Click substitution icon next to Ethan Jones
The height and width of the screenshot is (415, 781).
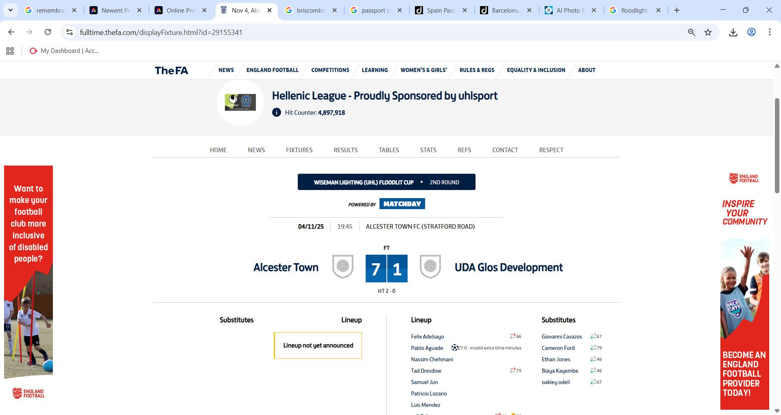point(593,359)
